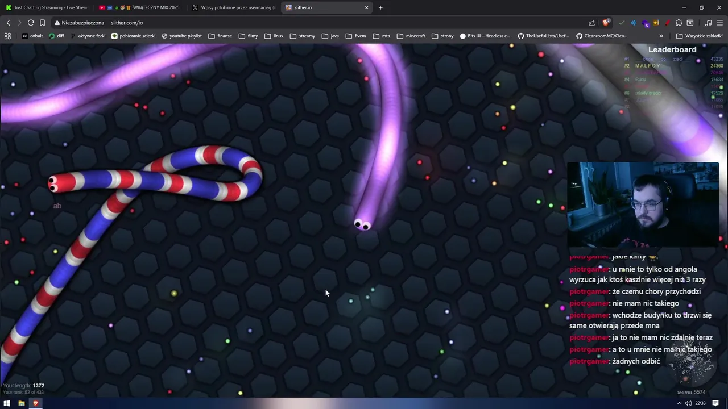This screenshot has height=409, width=728.
Task: Click the Leaderboard heading
Action: [x=672, y=49]
